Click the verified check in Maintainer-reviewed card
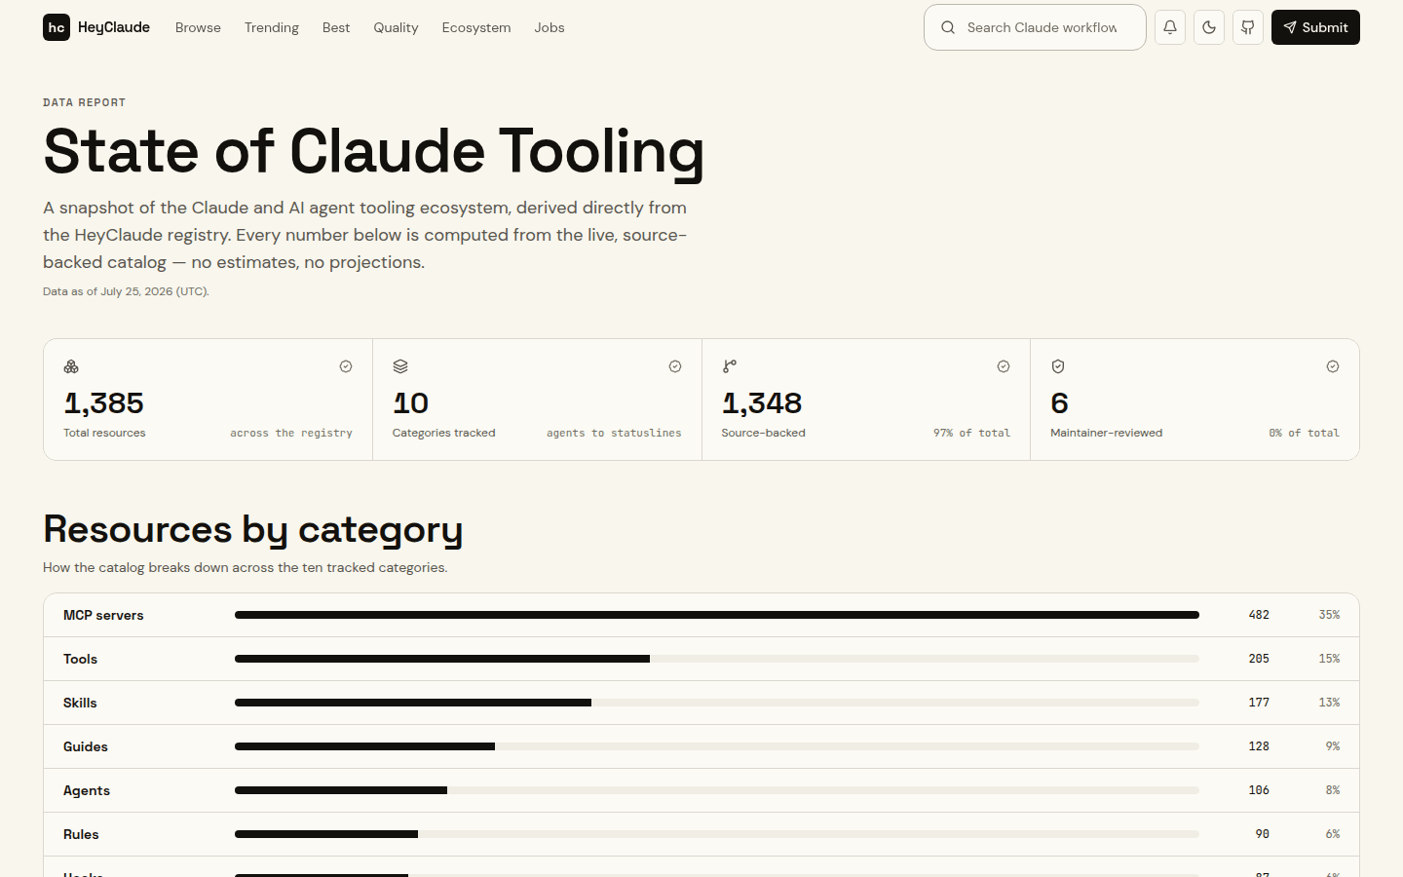The width and height of the screenshot is (1403, 877). 1333,366
